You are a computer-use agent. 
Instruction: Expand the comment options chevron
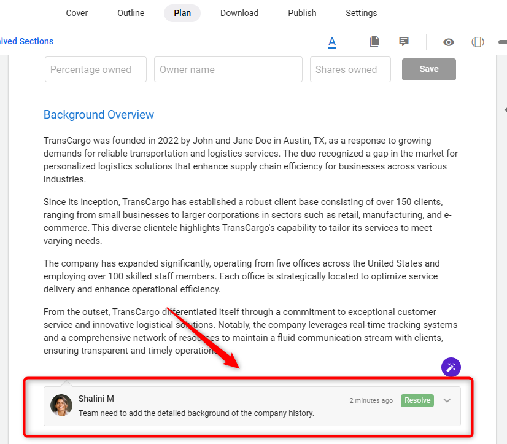(x=447, y=400)
